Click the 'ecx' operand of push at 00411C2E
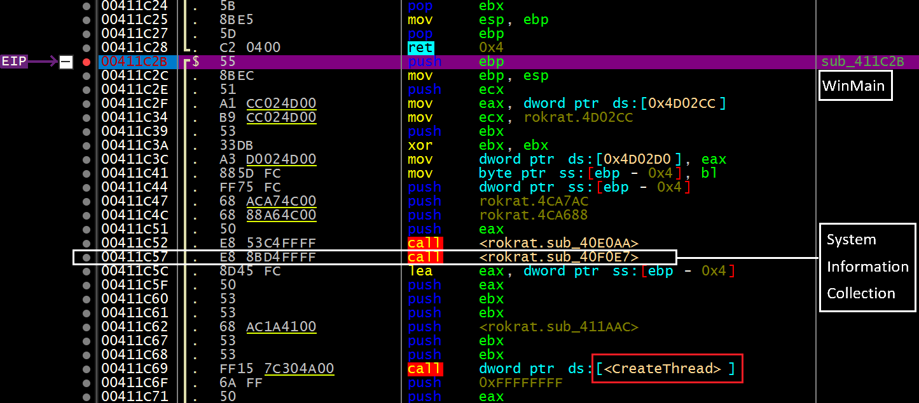Image resolution: width=919 pixels, height=403 pixels. coord(491,89)
